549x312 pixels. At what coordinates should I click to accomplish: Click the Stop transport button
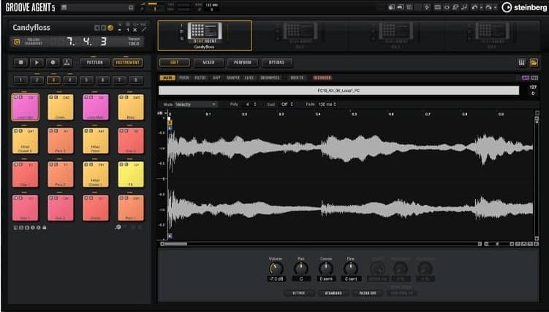pos(20,63)
